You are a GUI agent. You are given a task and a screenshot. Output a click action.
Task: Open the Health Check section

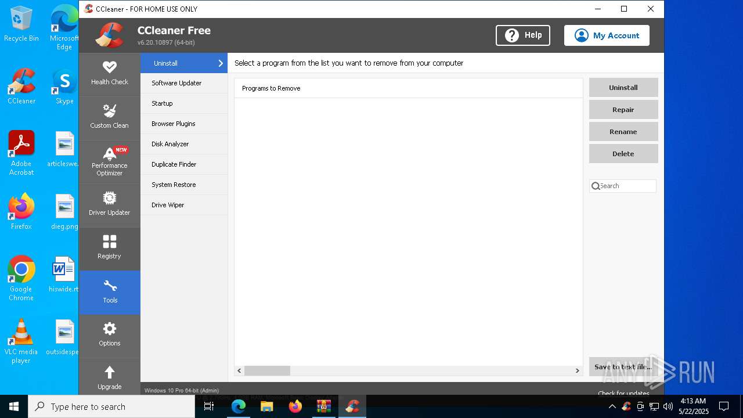[x=109, y=74]
